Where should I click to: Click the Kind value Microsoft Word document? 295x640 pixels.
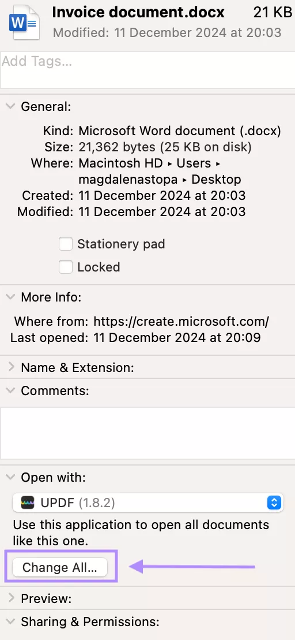click(x=180, y=131)
